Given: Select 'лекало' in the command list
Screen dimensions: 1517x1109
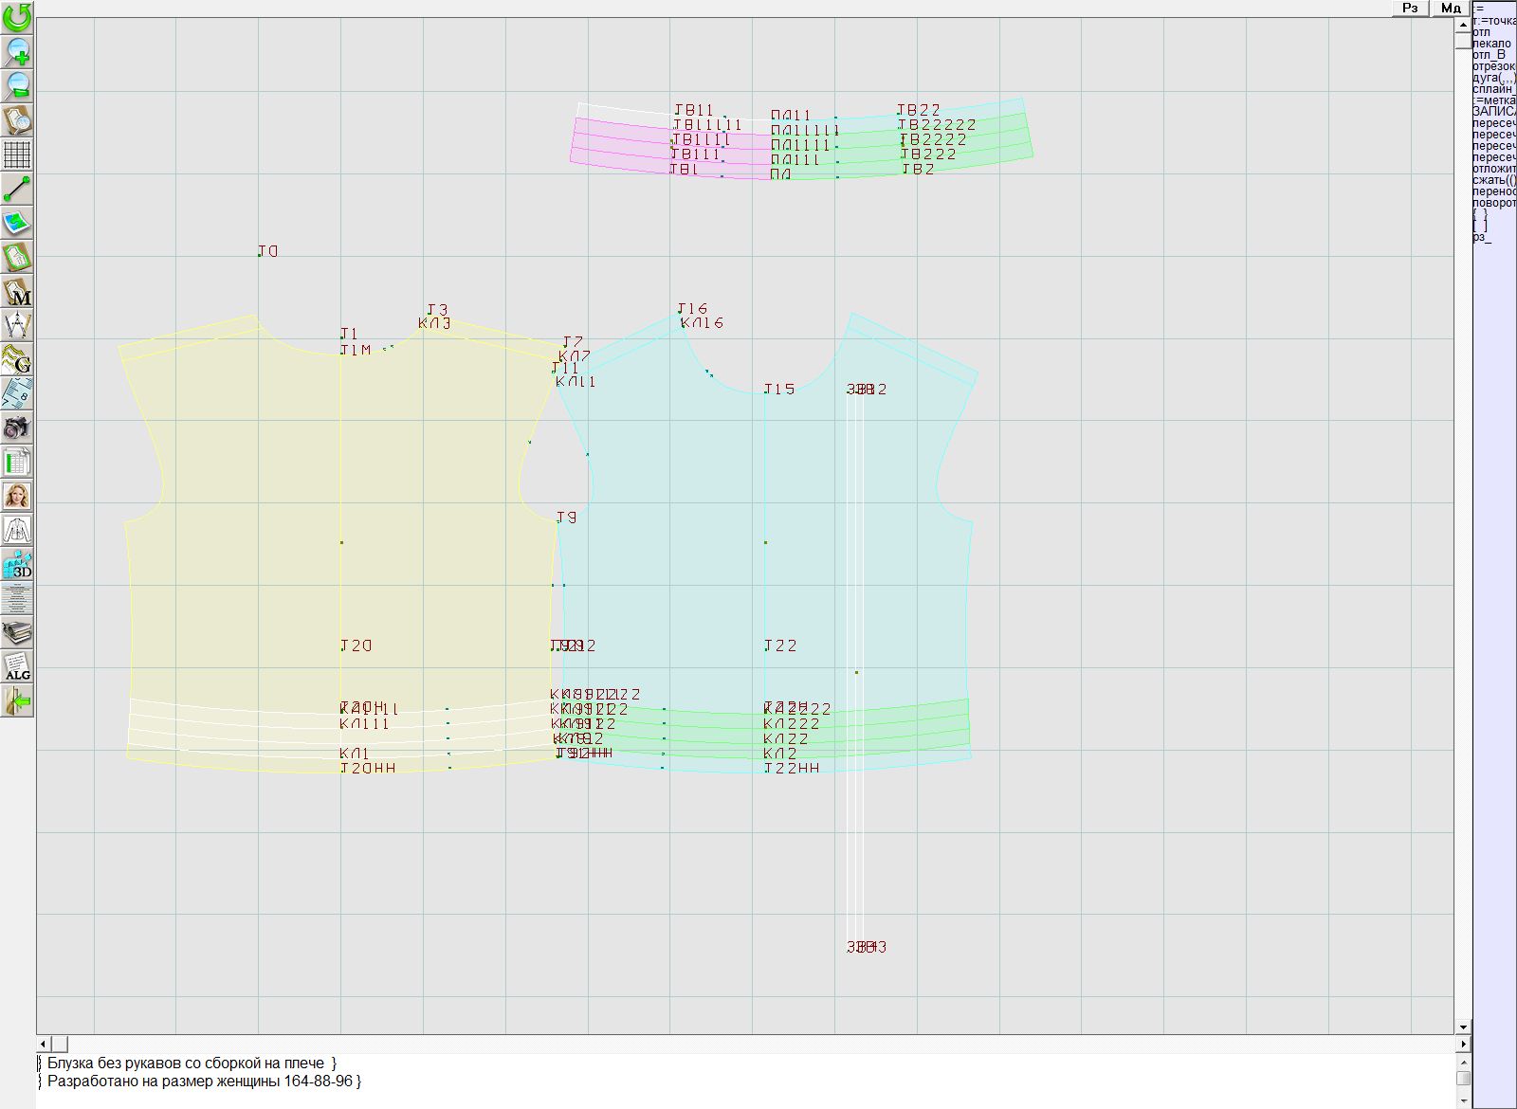Looking at the screenshot, I should tap(1492, 44).
